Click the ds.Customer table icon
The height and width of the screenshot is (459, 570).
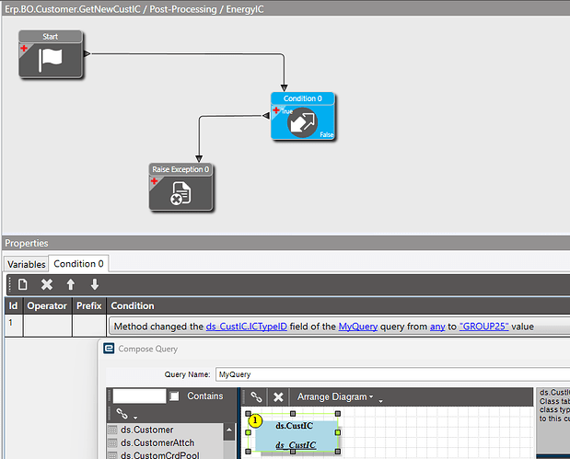[x=112, y=430]
